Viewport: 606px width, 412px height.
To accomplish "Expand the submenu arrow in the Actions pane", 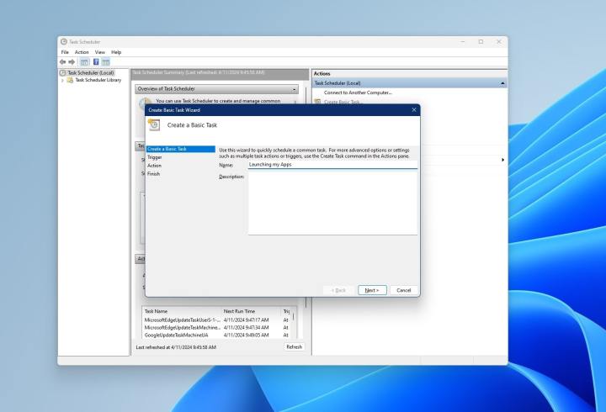I will [x=502, y=160].
